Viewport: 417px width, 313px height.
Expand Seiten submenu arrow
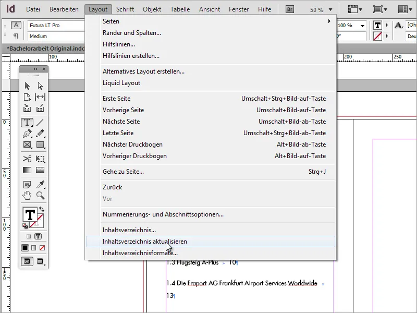point(329,21)
